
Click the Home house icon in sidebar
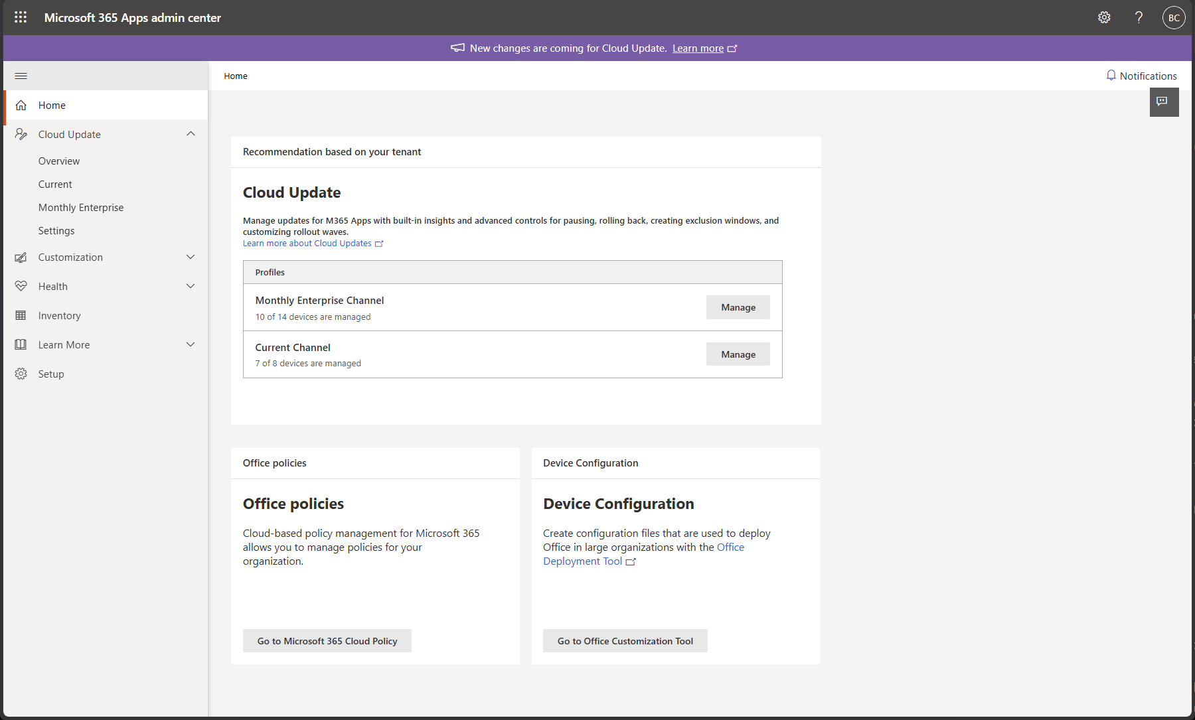click(21, 105)
